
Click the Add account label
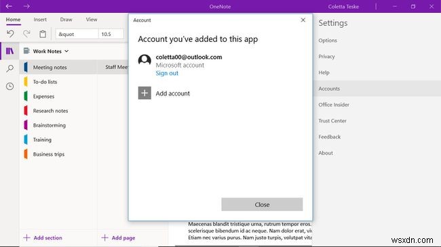[x=173, y=93]
